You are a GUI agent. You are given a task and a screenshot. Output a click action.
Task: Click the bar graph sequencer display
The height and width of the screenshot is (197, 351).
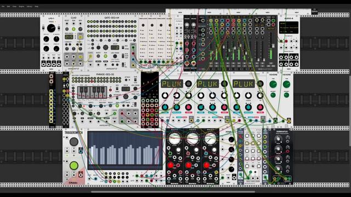coord(125,151)
